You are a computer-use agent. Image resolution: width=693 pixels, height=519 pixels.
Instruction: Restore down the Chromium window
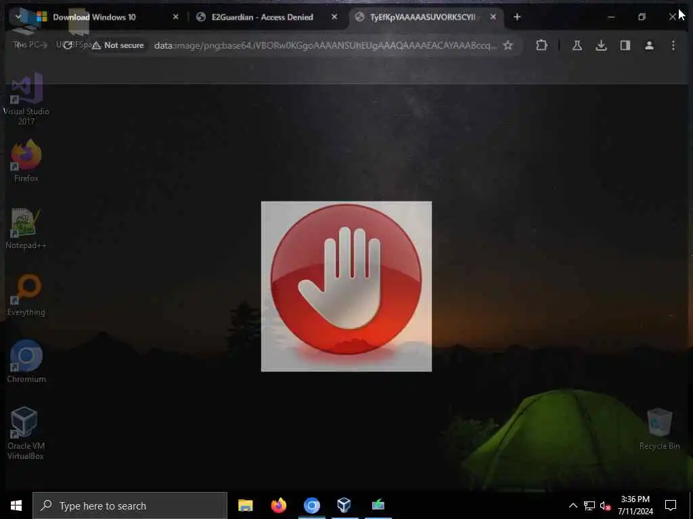click(x=642, y=17)
